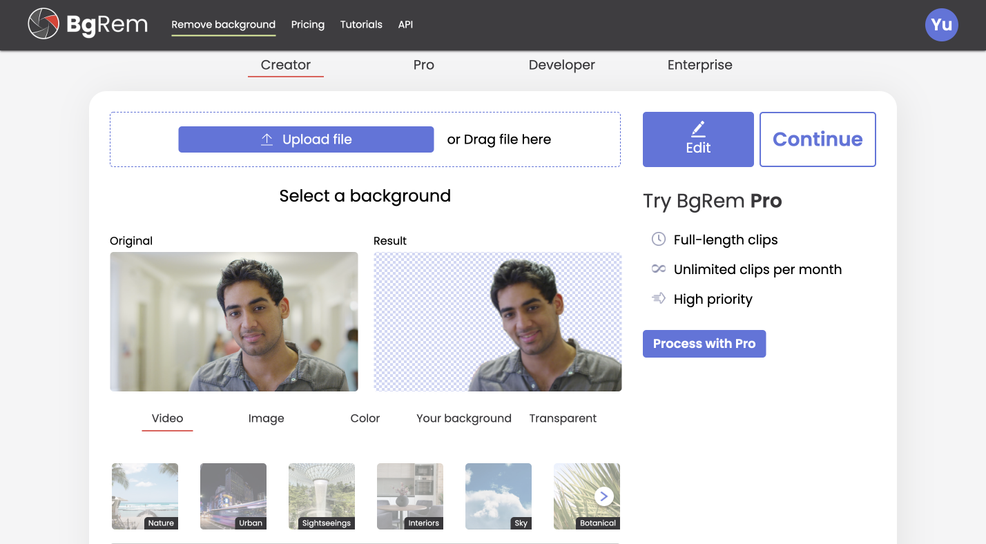Click the Continue button
986x544 pixels.
tap(818, 139)
